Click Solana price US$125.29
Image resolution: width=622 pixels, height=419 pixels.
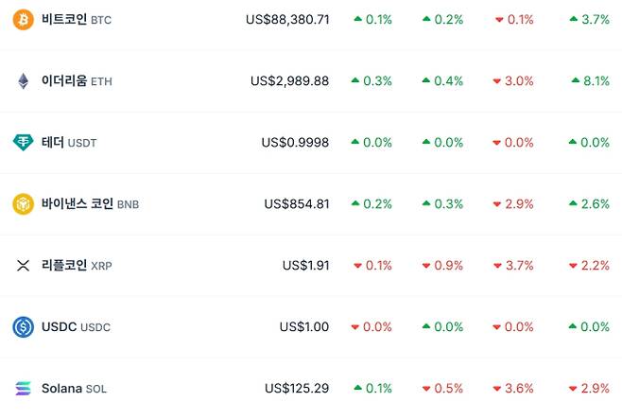coord(297,389)
